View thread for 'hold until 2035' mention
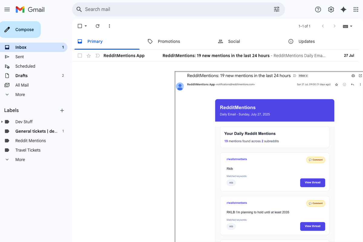Screen dimensions: 363x242 coord(312,226)
